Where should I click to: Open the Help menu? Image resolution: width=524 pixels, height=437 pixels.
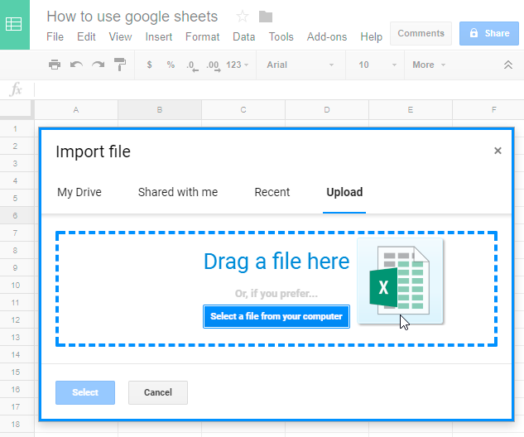pyautogui.click(x=372, y=36)
